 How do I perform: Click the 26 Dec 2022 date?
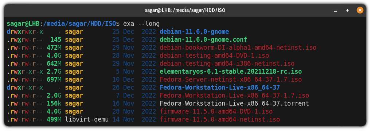(134, 87)
